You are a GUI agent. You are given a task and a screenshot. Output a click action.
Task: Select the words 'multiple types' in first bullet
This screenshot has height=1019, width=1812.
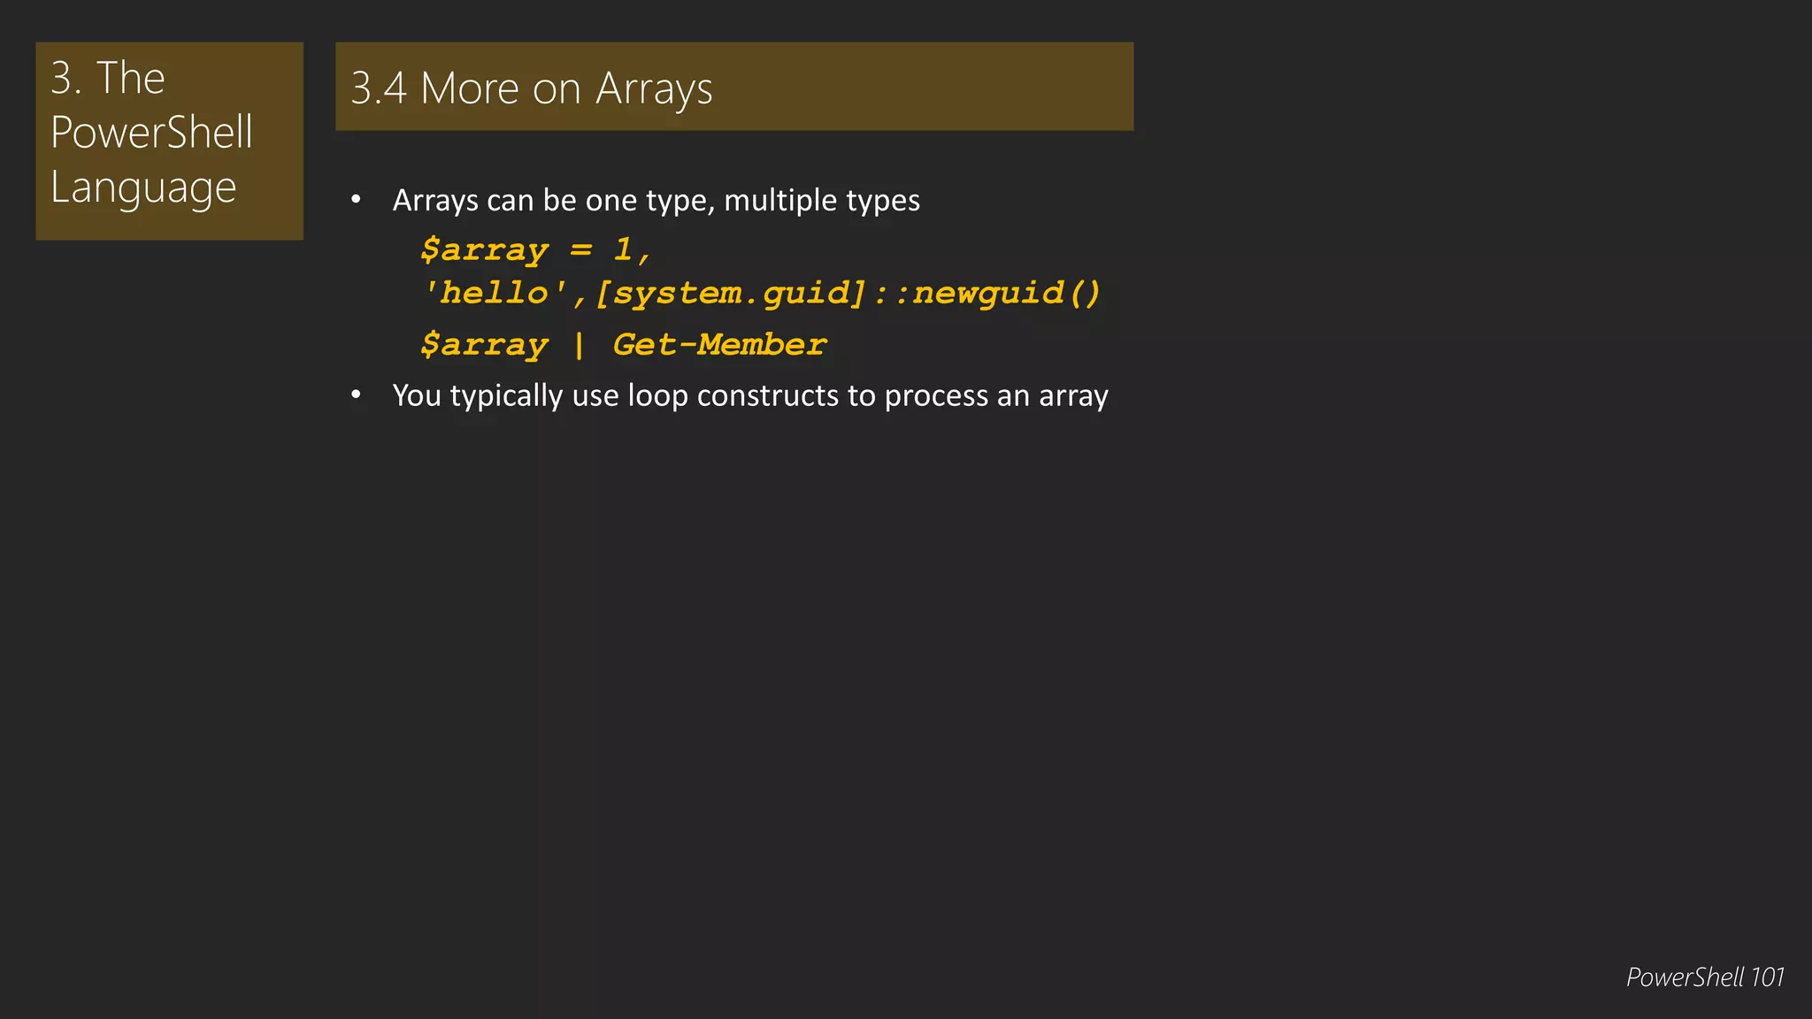pos(822,201)
